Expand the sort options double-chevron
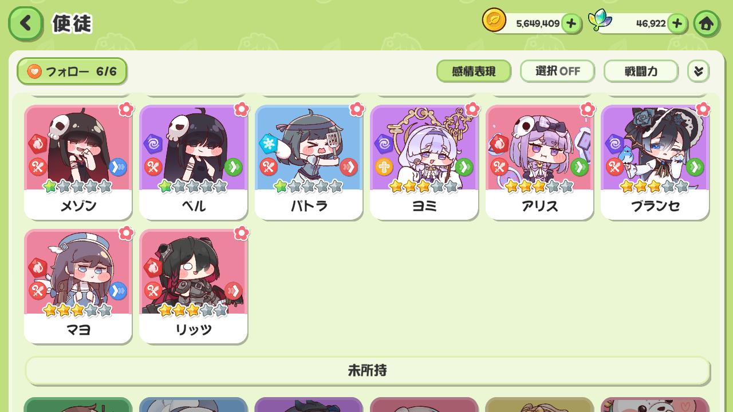 698,72
